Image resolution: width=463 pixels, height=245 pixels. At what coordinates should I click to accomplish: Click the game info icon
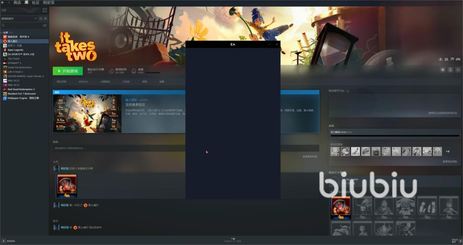(450, 70)
